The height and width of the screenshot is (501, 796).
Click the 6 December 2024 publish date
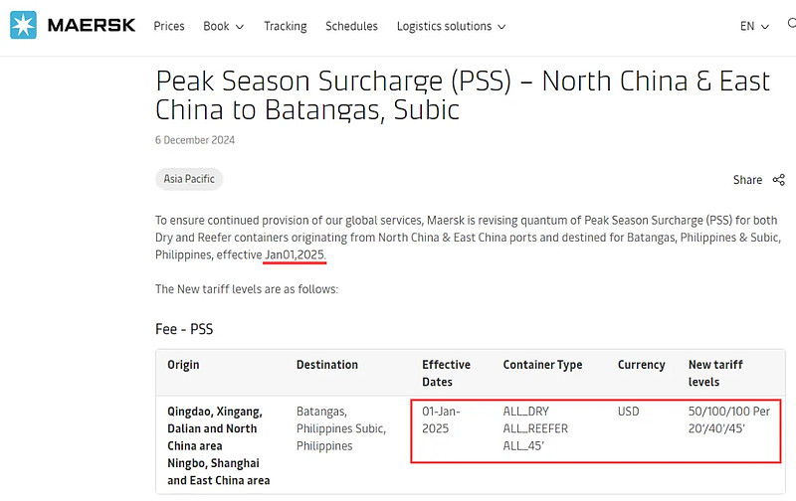click(195, 140)
